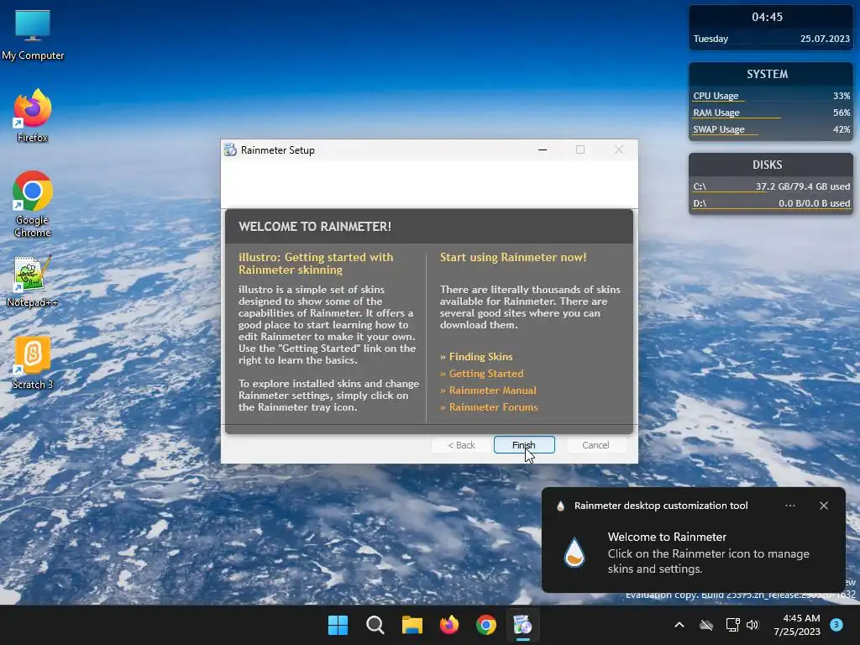Open taskbar Search

pyautogui.click(x=375, y=625)
